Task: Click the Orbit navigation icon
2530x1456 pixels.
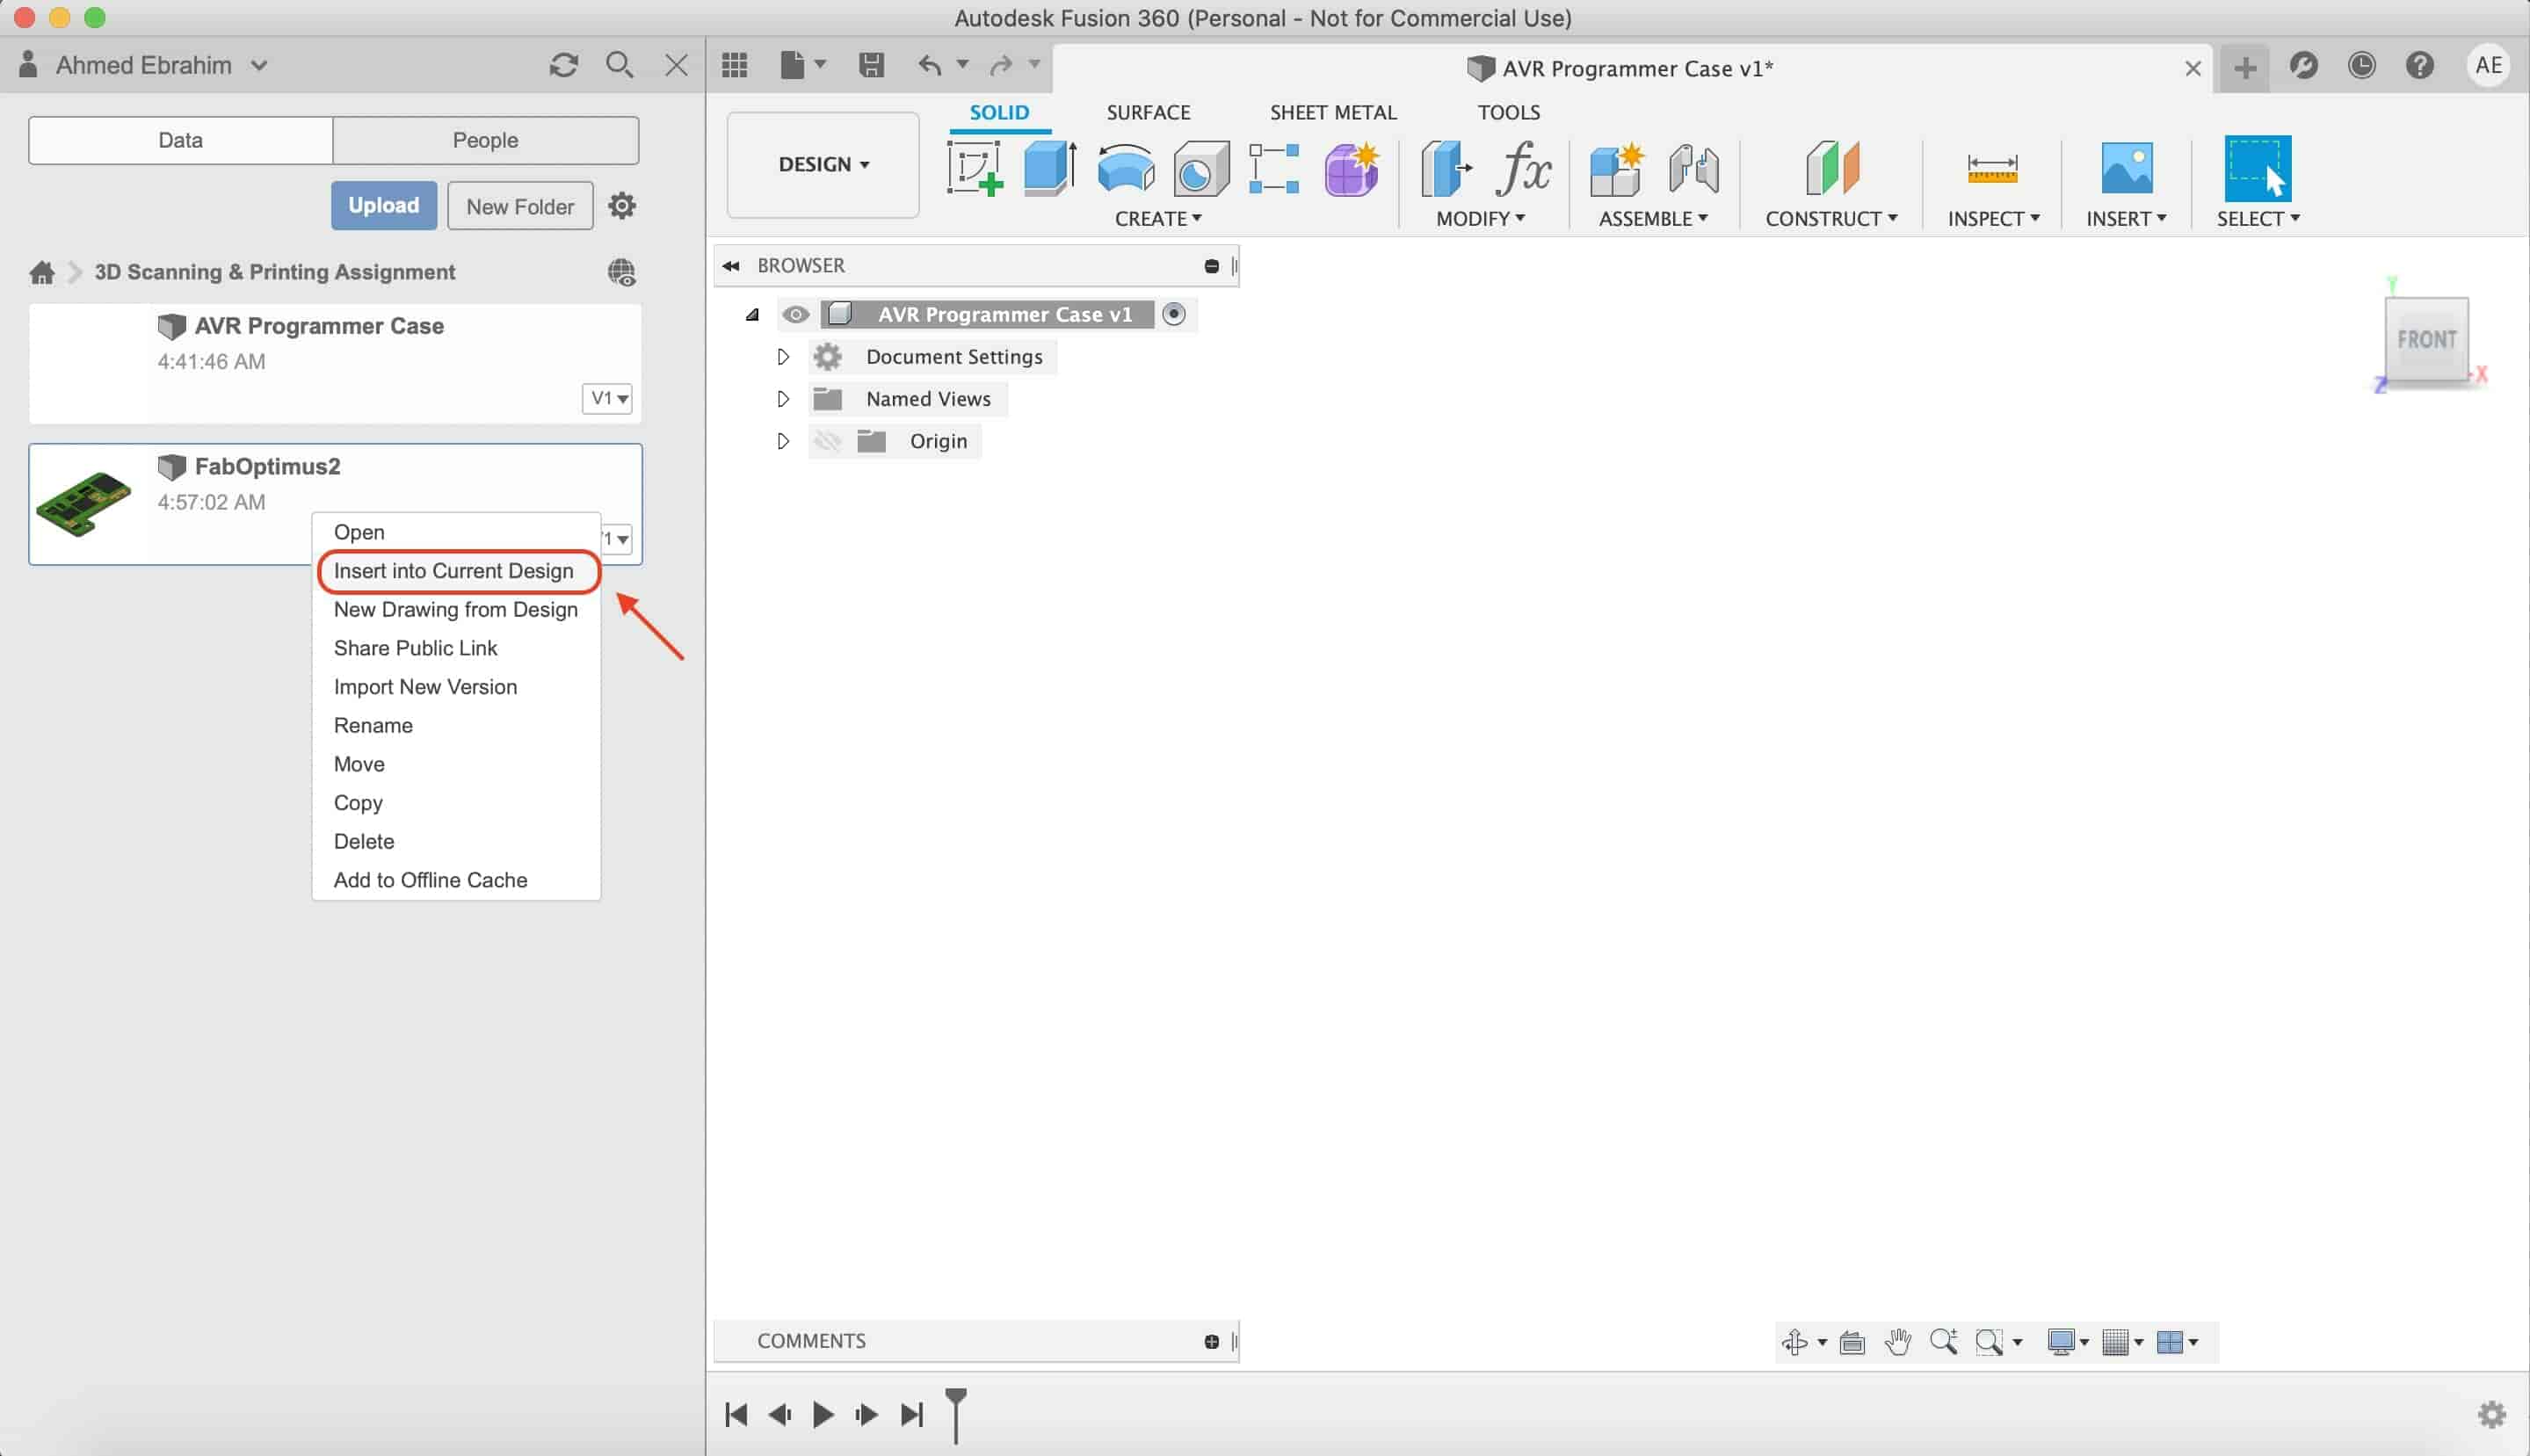Action: click(x=1795, y=1341)
